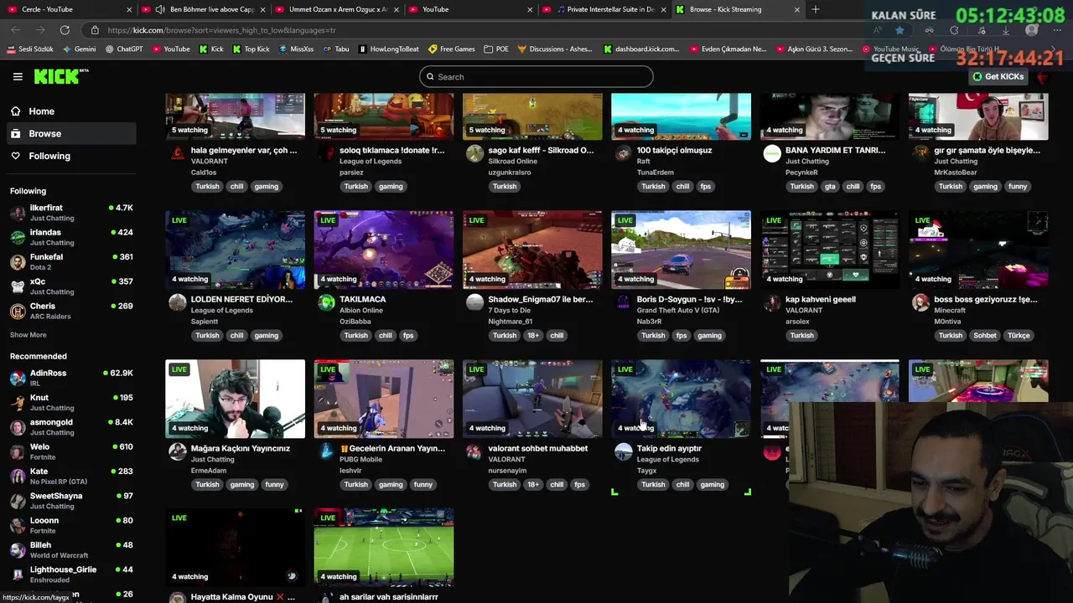The height and width of the screenshot is (603, 1073).
Task: Open the TAKILMACA Albion Online thumbnail
Action: [384, 250]
